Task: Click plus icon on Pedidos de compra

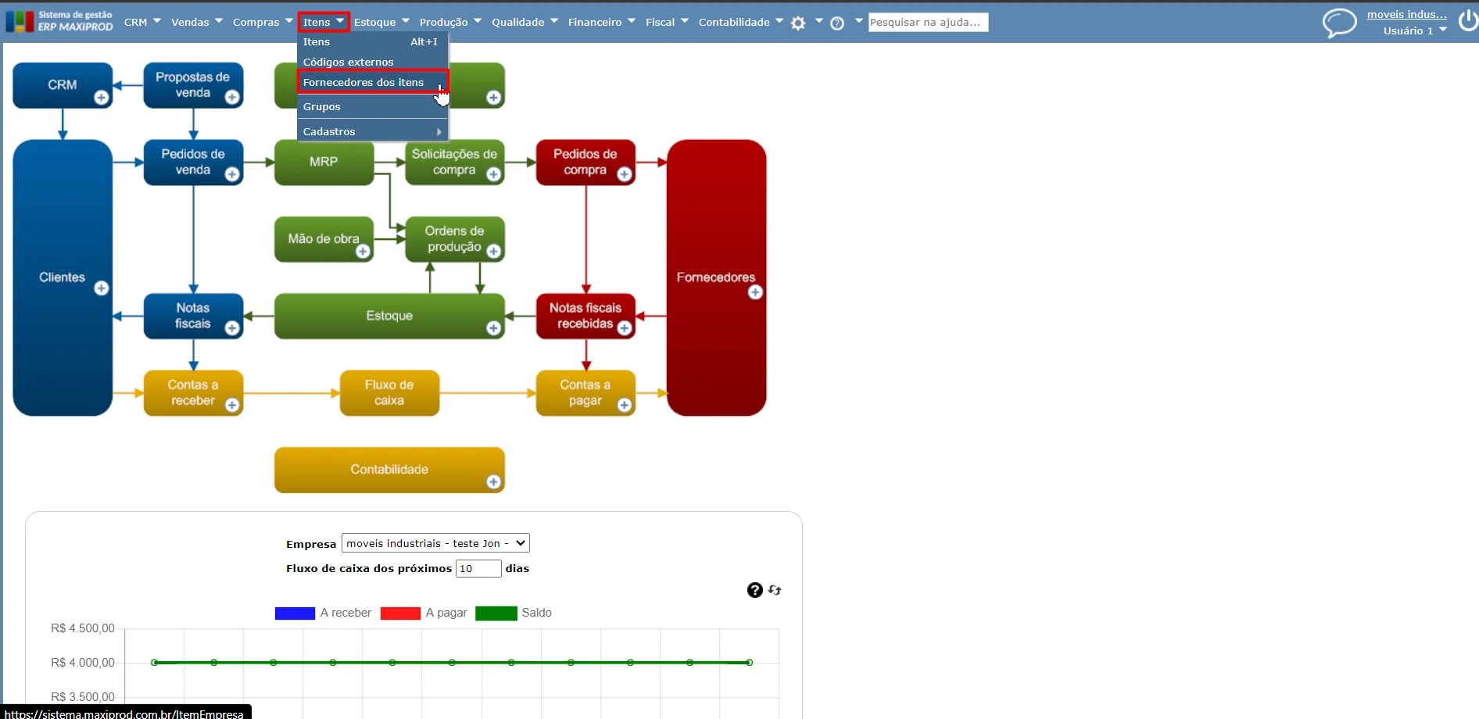Action: (625, 174)
